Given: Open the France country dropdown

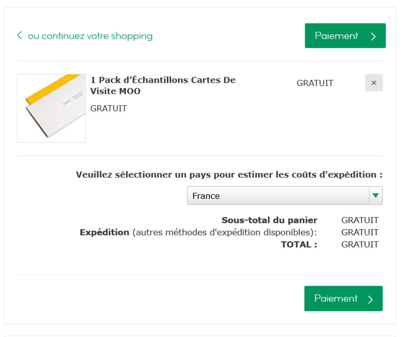Looking at the screenshot, I should click(x=278, y=196).
